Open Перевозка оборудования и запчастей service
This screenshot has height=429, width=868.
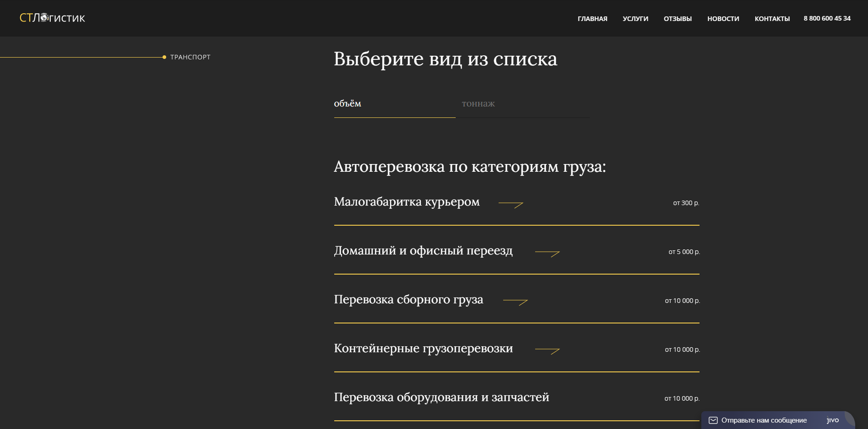pos(441,397)
